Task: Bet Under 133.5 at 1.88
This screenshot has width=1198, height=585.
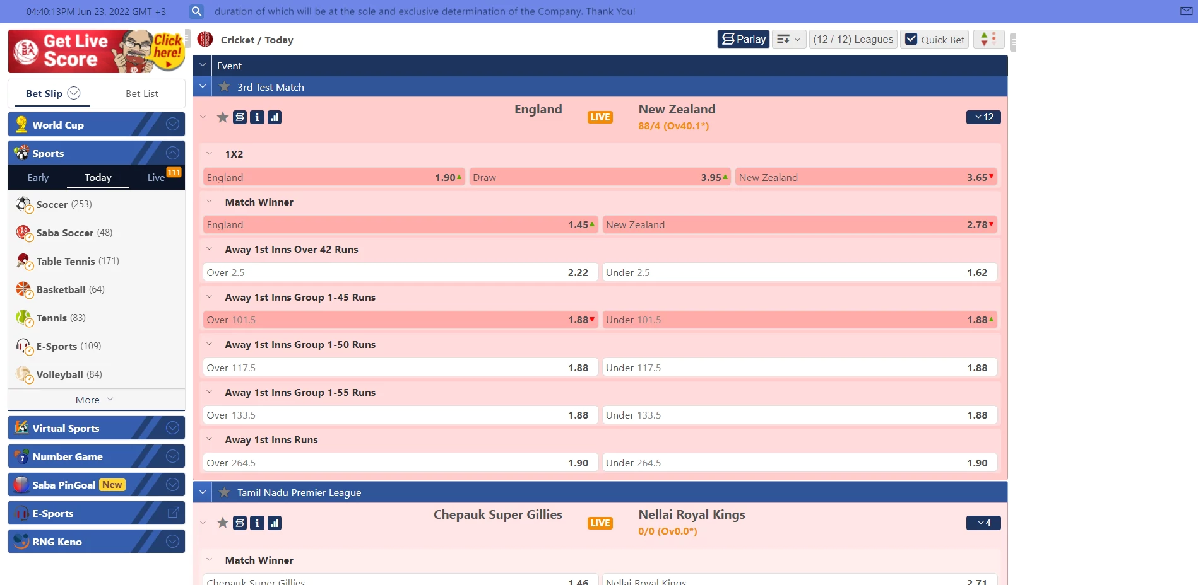Action: (800, 415)
